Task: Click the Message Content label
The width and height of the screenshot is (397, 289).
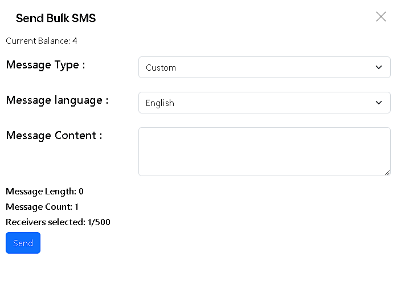Action: point(54,136)
